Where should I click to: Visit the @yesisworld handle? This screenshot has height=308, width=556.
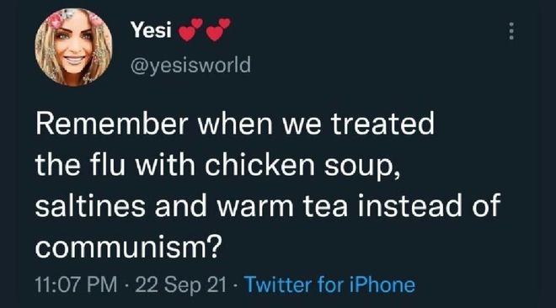(x=190, y=65)
